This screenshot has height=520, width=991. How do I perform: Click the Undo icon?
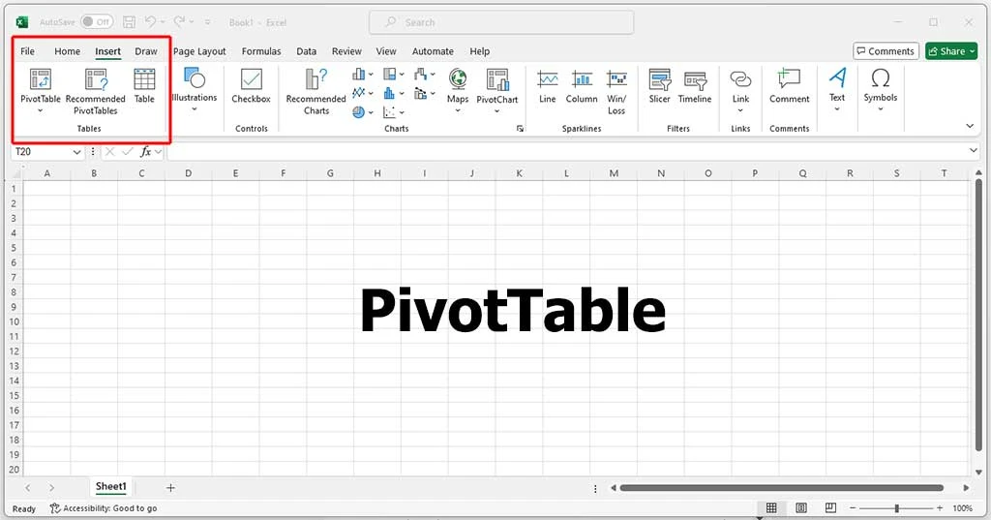(x=150, y=22)
